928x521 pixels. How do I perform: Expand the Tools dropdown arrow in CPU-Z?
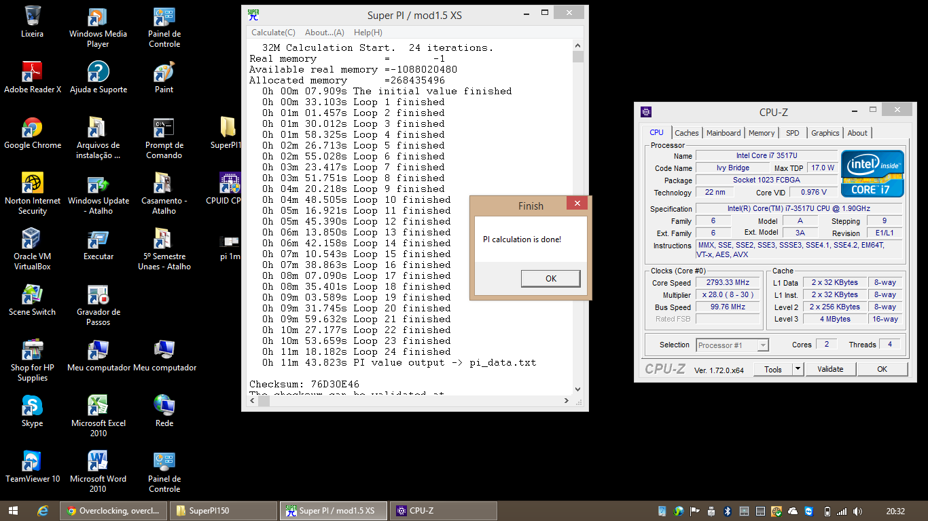click(x=798, y=369)
